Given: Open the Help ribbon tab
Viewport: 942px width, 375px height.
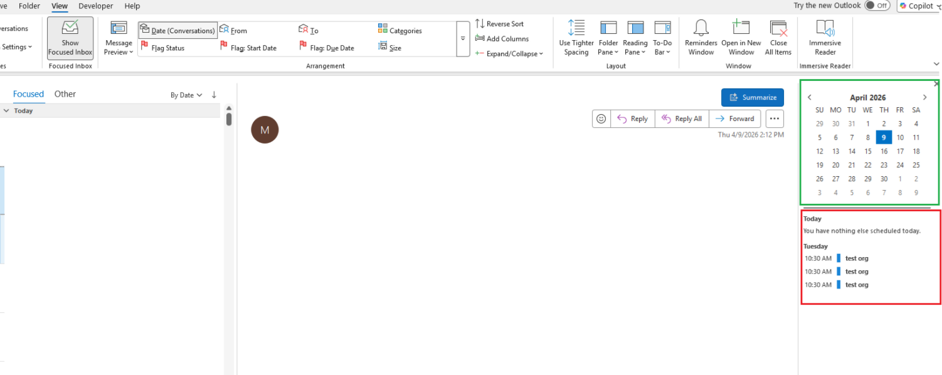Looking at the screenshot, I should click(x=132, y=6).
